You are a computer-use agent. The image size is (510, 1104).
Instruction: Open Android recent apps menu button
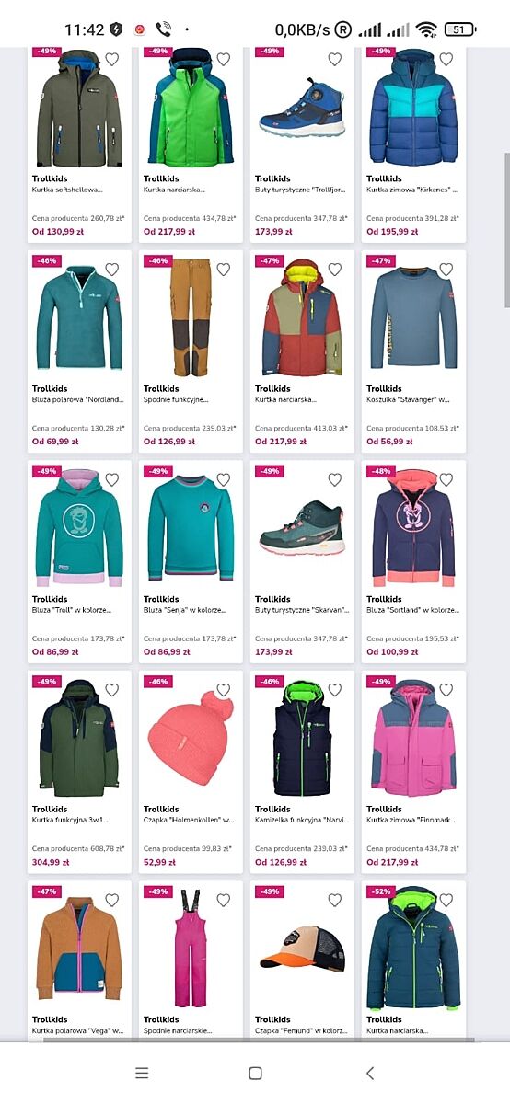click(142, 1073)
